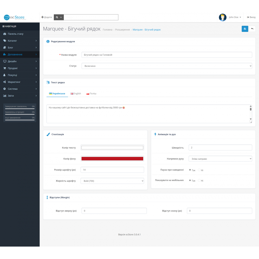Click the Назва модуля input field

(x=167, y=55)
